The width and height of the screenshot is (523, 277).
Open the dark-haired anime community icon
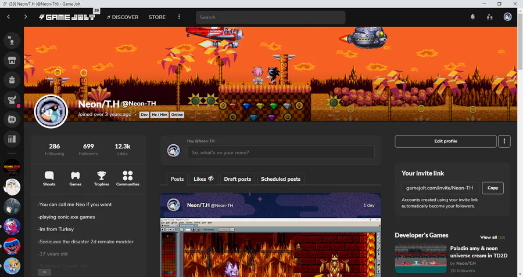(x=12, y=206)
